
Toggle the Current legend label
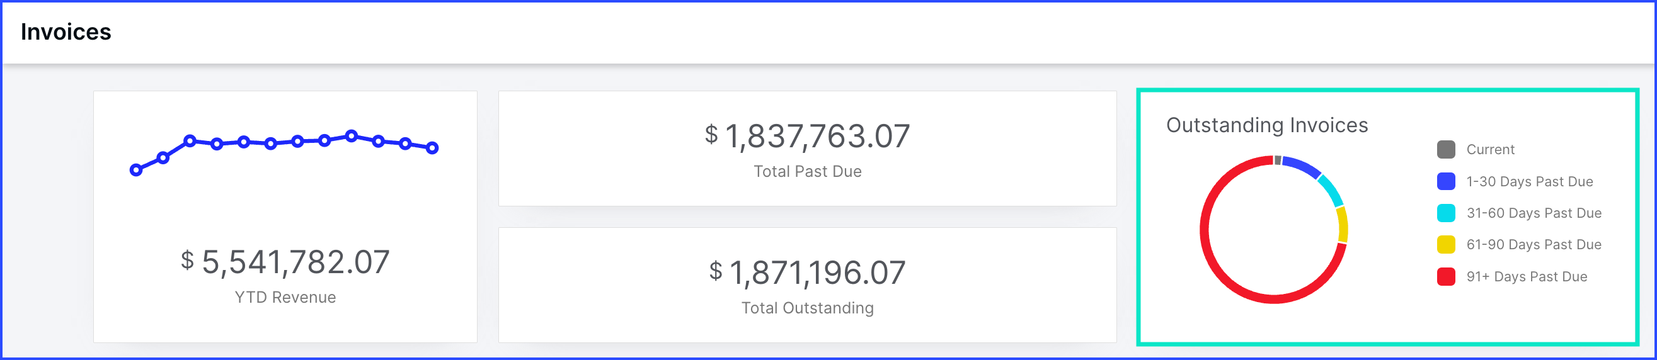[x=1491, y=149]
